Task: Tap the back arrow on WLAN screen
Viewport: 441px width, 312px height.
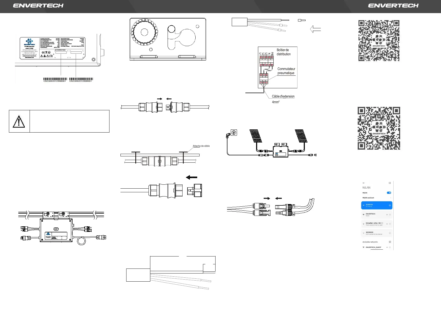Action: (363, 183)
